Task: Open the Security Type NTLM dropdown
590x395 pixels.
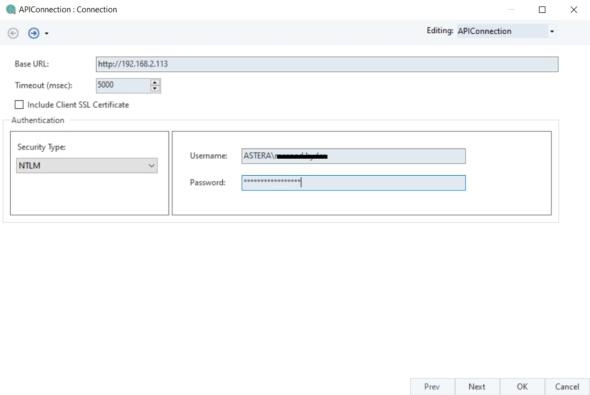Action: (87, 166)
